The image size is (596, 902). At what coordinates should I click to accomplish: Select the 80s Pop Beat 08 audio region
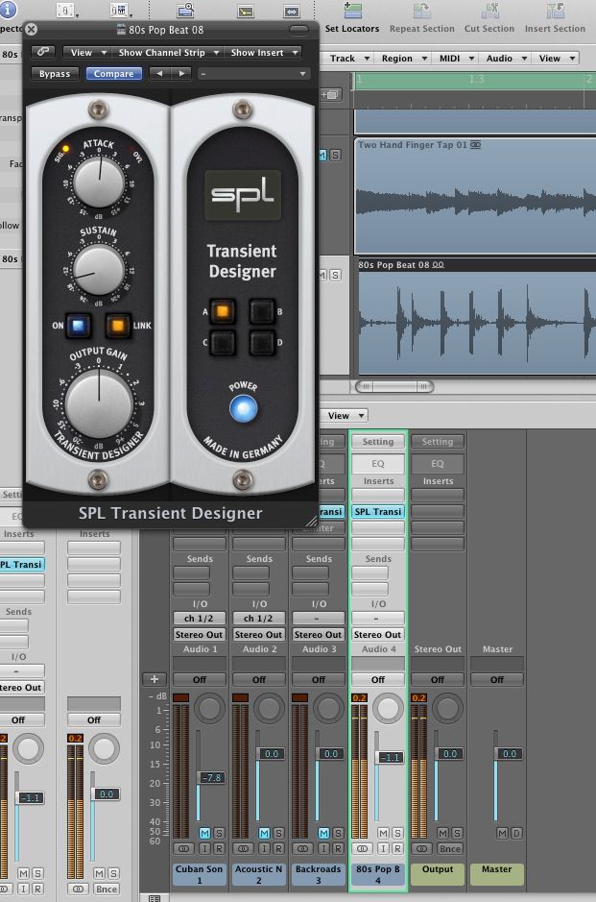point(476,317)
